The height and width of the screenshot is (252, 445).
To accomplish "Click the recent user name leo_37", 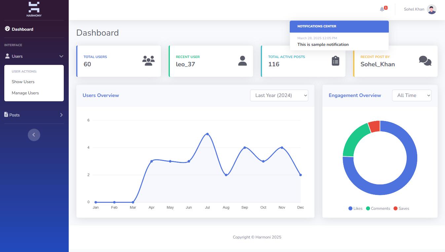I will (x=185, y=64).
